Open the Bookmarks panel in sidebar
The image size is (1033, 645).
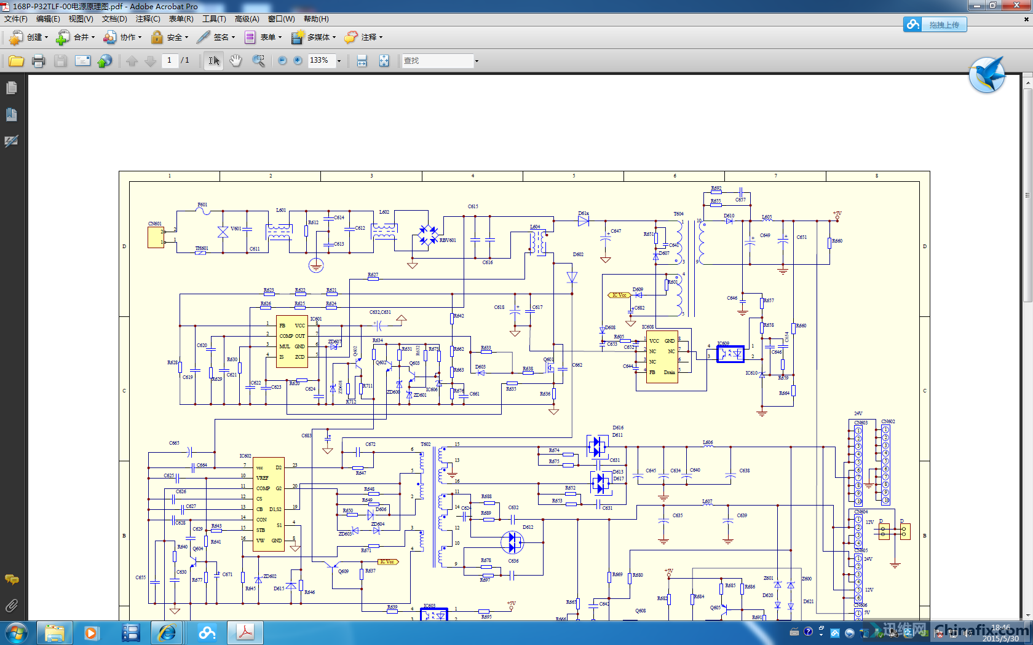[x=12, y=115]
